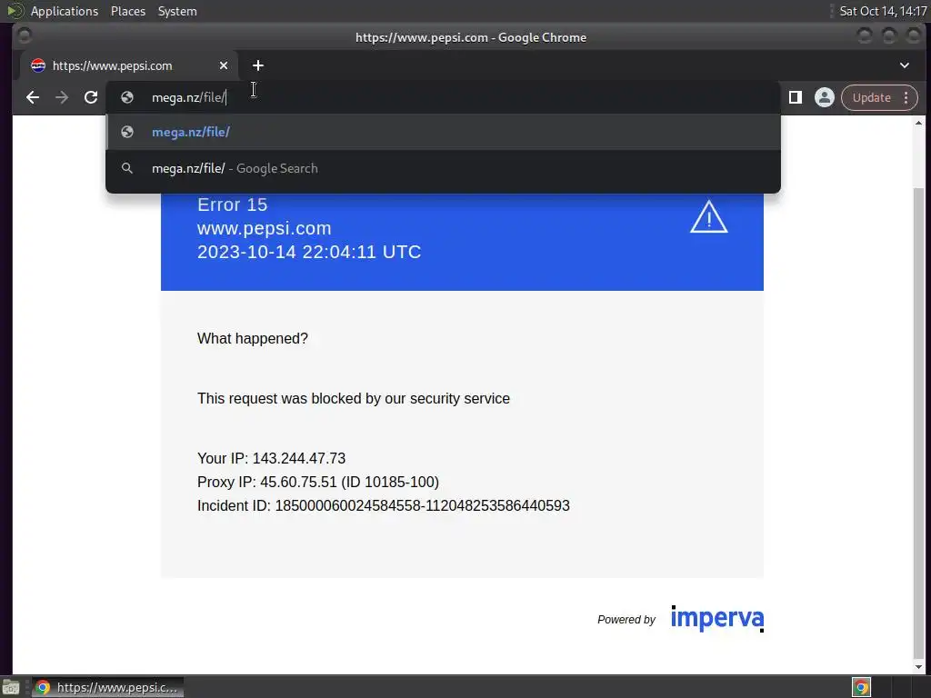
Task: Click the What happened? text
Action: coord(253,338)
